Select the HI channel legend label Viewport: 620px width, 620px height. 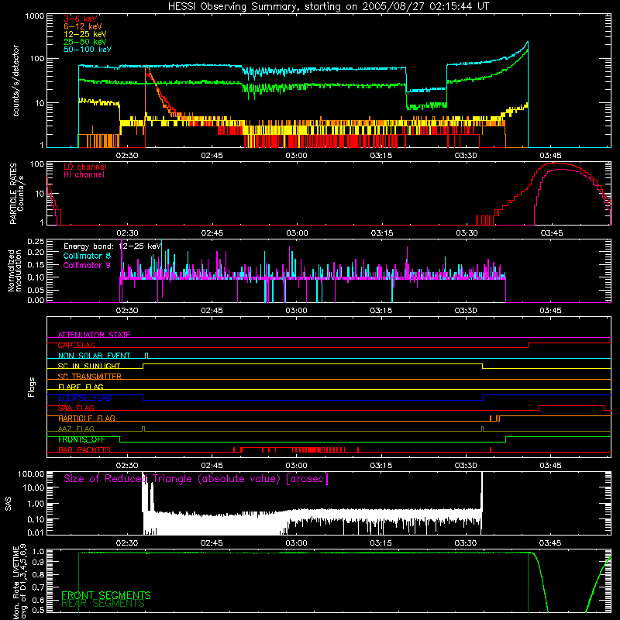(x=84, y=175)
